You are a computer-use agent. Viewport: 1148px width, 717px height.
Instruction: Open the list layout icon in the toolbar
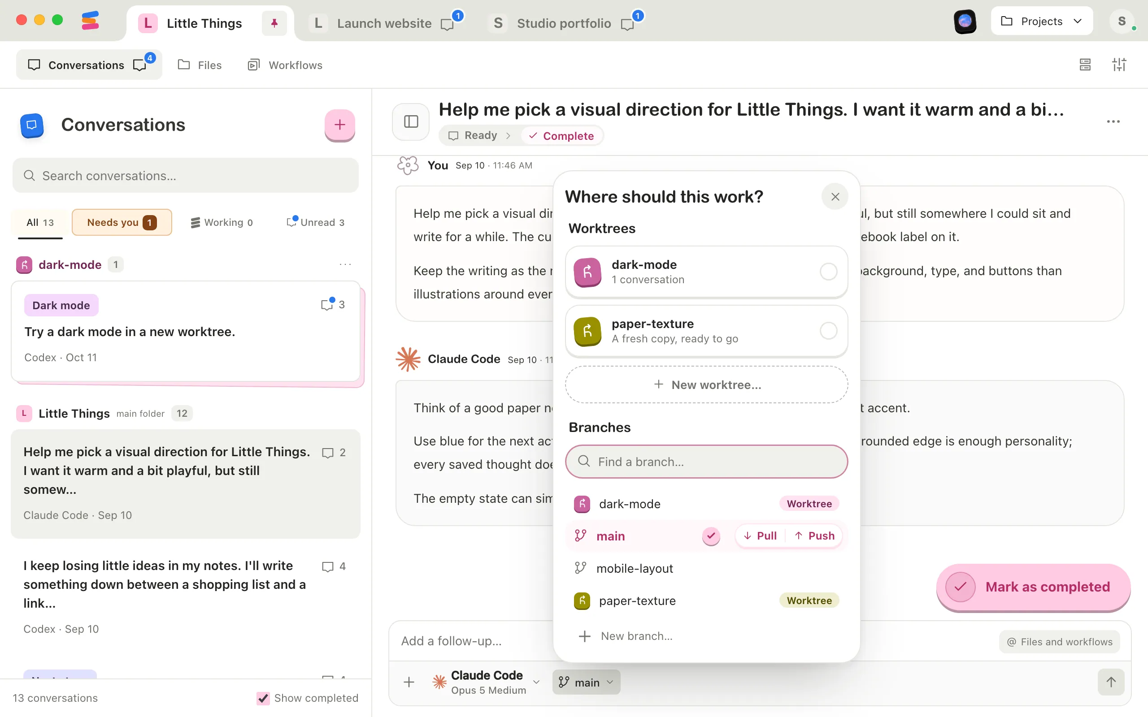coord(1085,65)
